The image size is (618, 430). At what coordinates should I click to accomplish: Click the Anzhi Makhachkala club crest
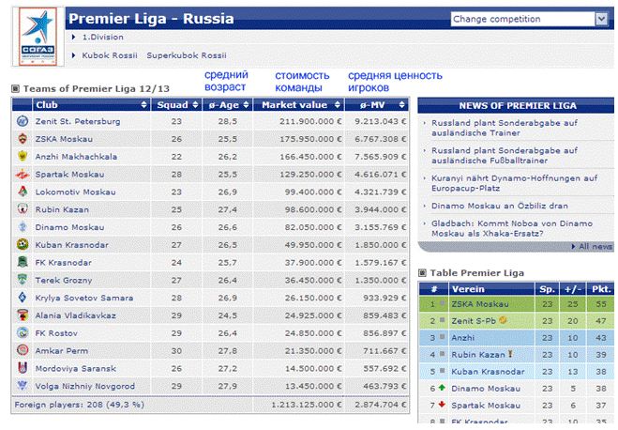point(23,156)
